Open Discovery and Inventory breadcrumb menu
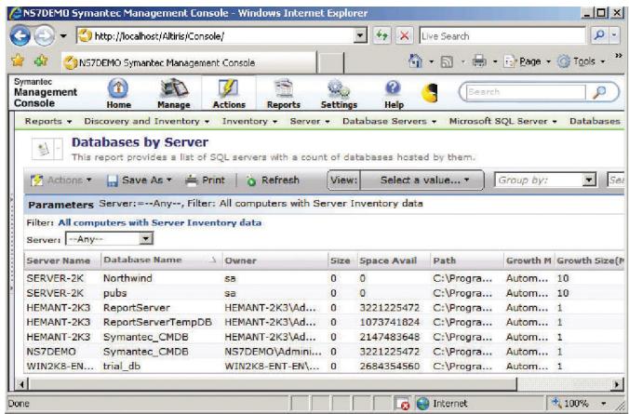The width and height of the screenshot is (629, 414). 146,121
